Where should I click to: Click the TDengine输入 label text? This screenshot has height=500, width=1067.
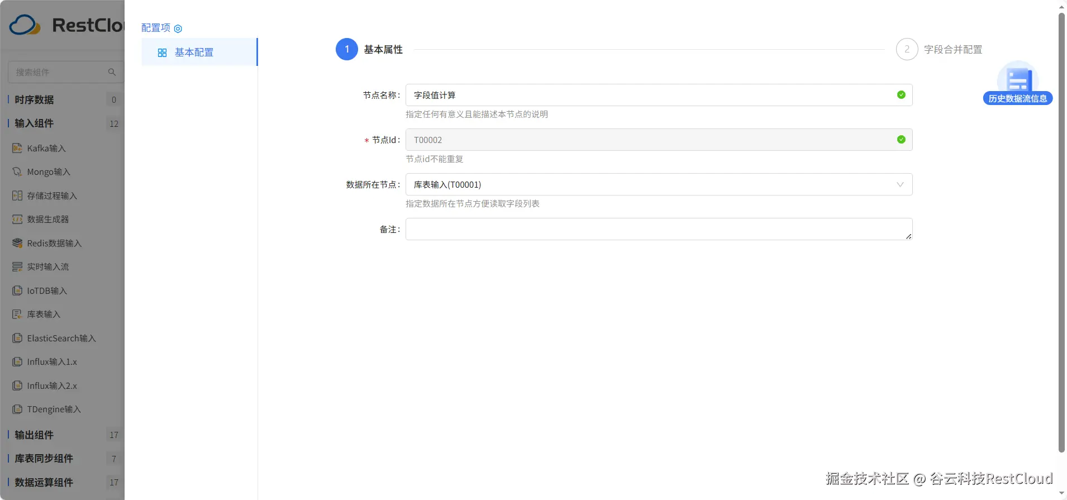tap(54, 409)
